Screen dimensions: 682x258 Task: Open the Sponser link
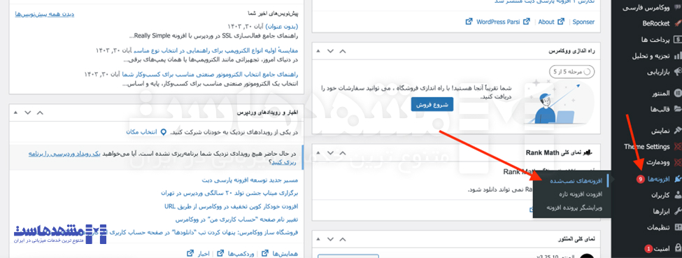pos(583,21)
